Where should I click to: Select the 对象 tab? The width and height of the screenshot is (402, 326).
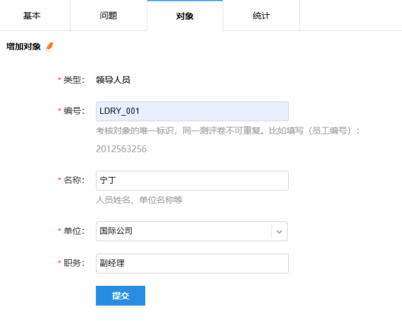pyautogui.click(x=185, y=15)
